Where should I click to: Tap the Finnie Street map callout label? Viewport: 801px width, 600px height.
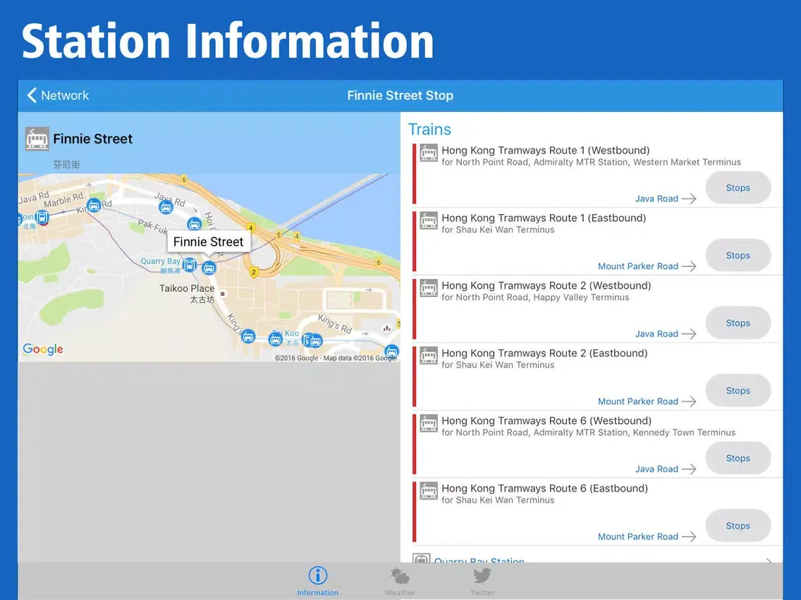209,242
